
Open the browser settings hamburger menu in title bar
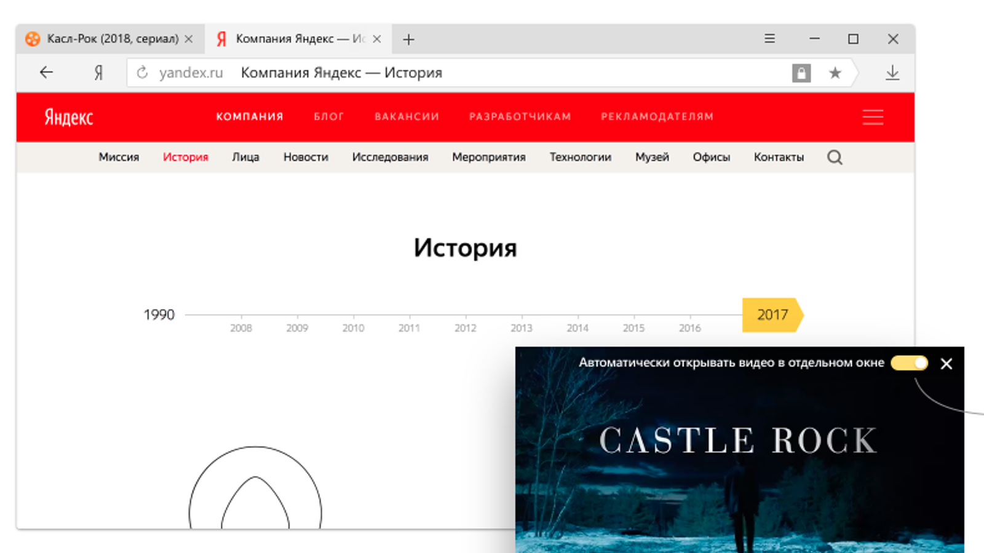769,39
